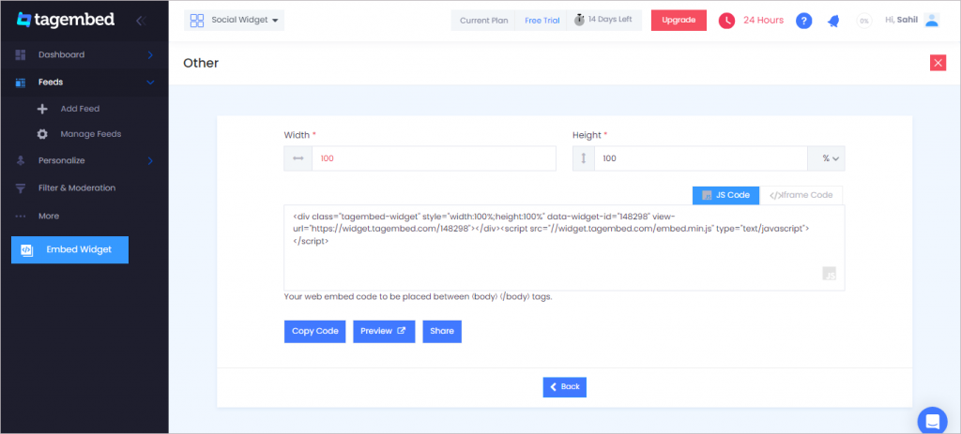Screen dimensions: 961x434
Task: Click the Embed Widget button
Action: pos(69,249)
